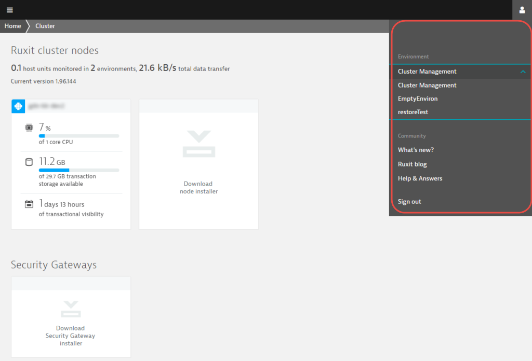
Task: Open the hamburger navigation menu
Action: [10, 10]
